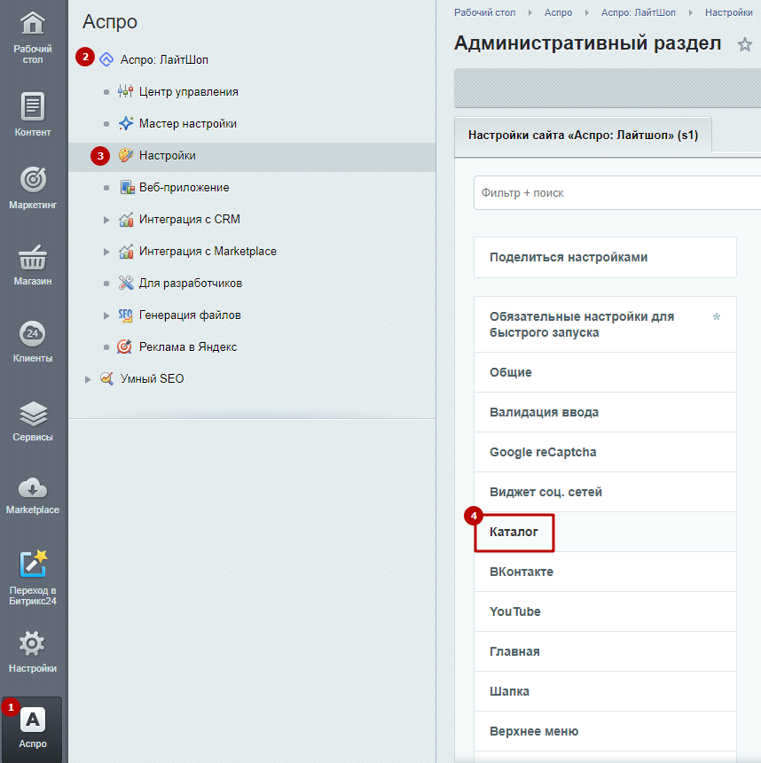Open the Общие settings section
The width and height of the screenshot is (761, 763).
[x=605, y=372]
